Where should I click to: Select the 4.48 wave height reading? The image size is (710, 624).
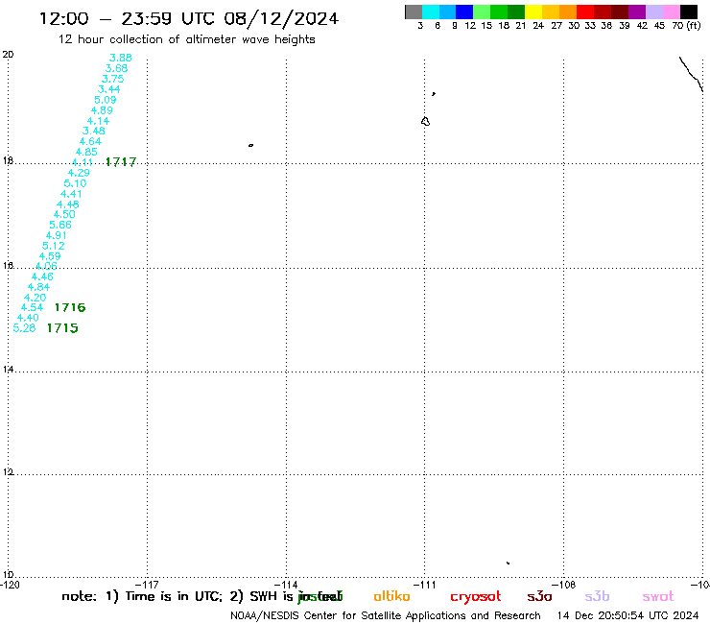(67, 204)
